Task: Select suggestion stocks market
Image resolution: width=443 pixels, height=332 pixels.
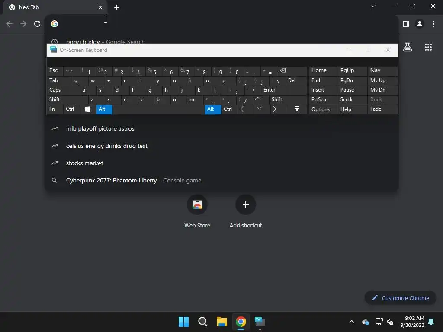Action: (x=221, y=163)
